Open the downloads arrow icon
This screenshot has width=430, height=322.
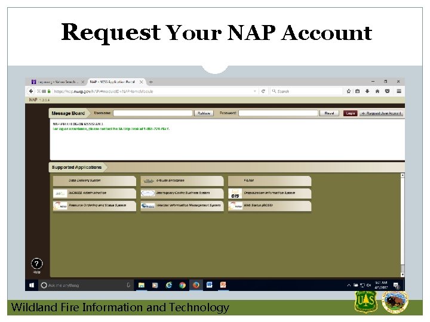click(367, 91)
